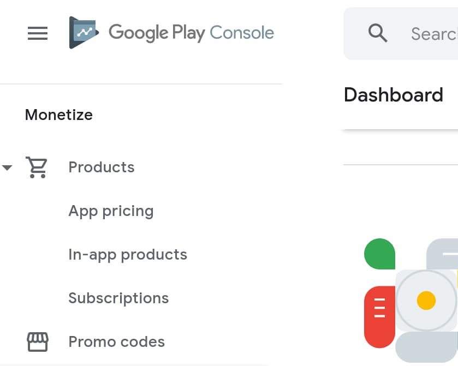The width and height of the screenshot is (458, 366).
Task: Collapse the Monetize navigation group
Action: point(58,115)
